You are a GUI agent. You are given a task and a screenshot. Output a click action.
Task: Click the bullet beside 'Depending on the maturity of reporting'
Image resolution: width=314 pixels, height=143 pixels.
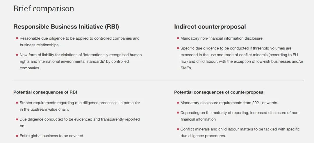tap(178, 113)
